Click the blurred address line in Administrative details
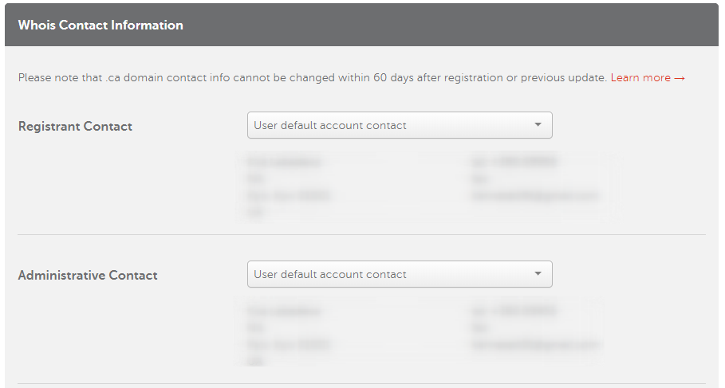This screenshot has height=388, width=725. (289, 345)
